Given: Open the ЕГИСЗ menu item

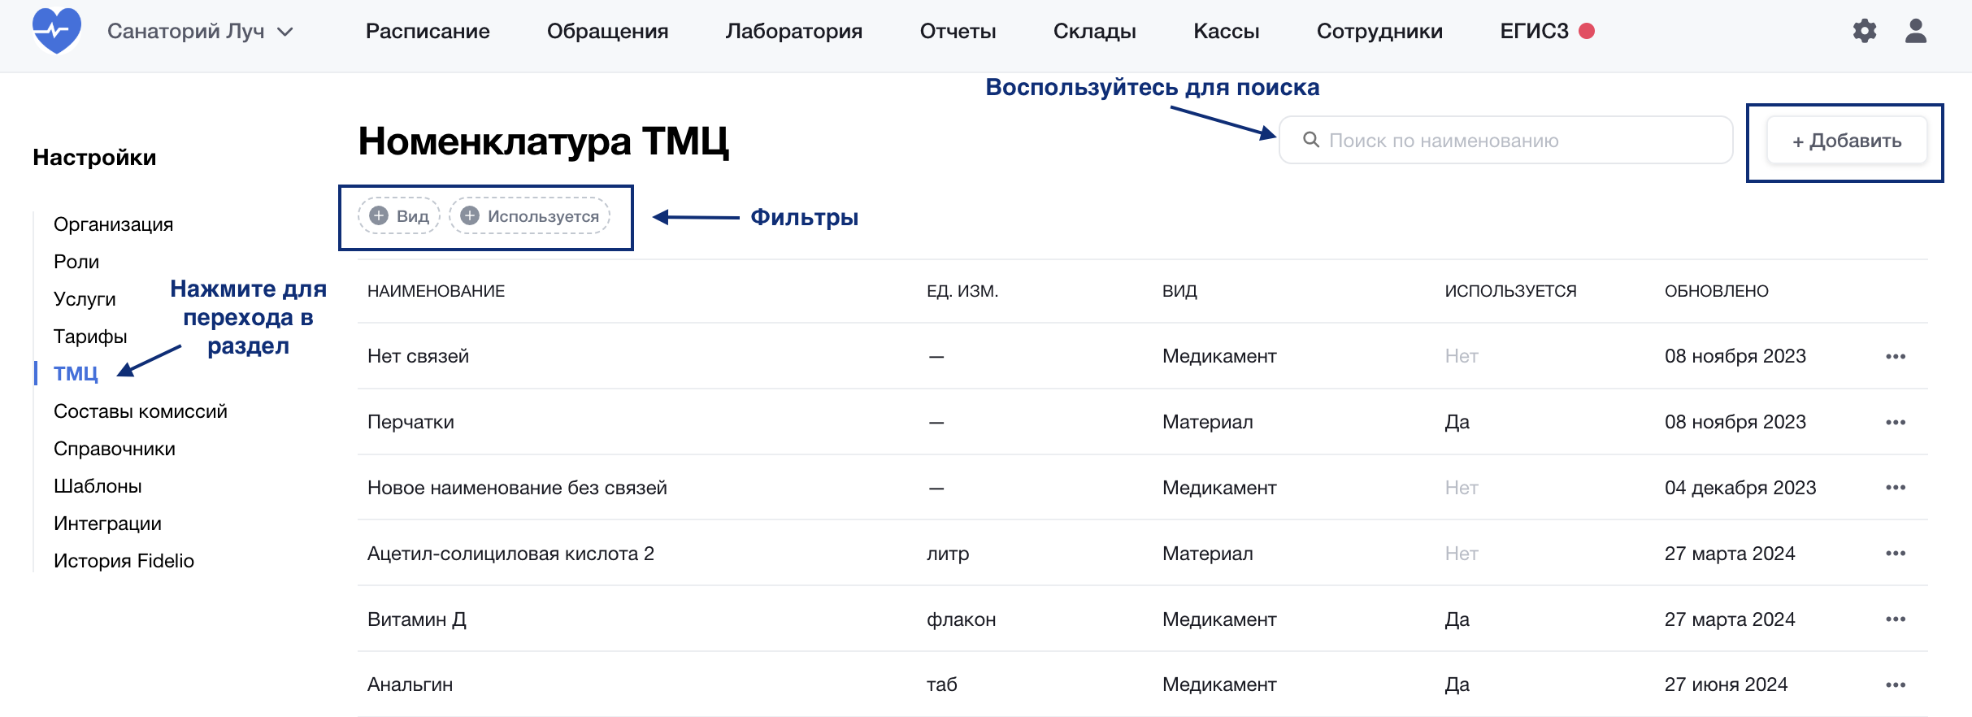Looking at the screenshot, I should click(x=1534, y=32).
